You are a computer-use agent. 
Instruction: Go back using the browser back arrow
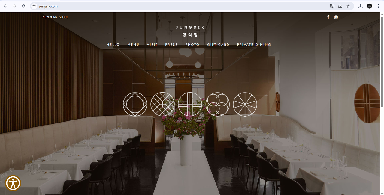point(5,6)
